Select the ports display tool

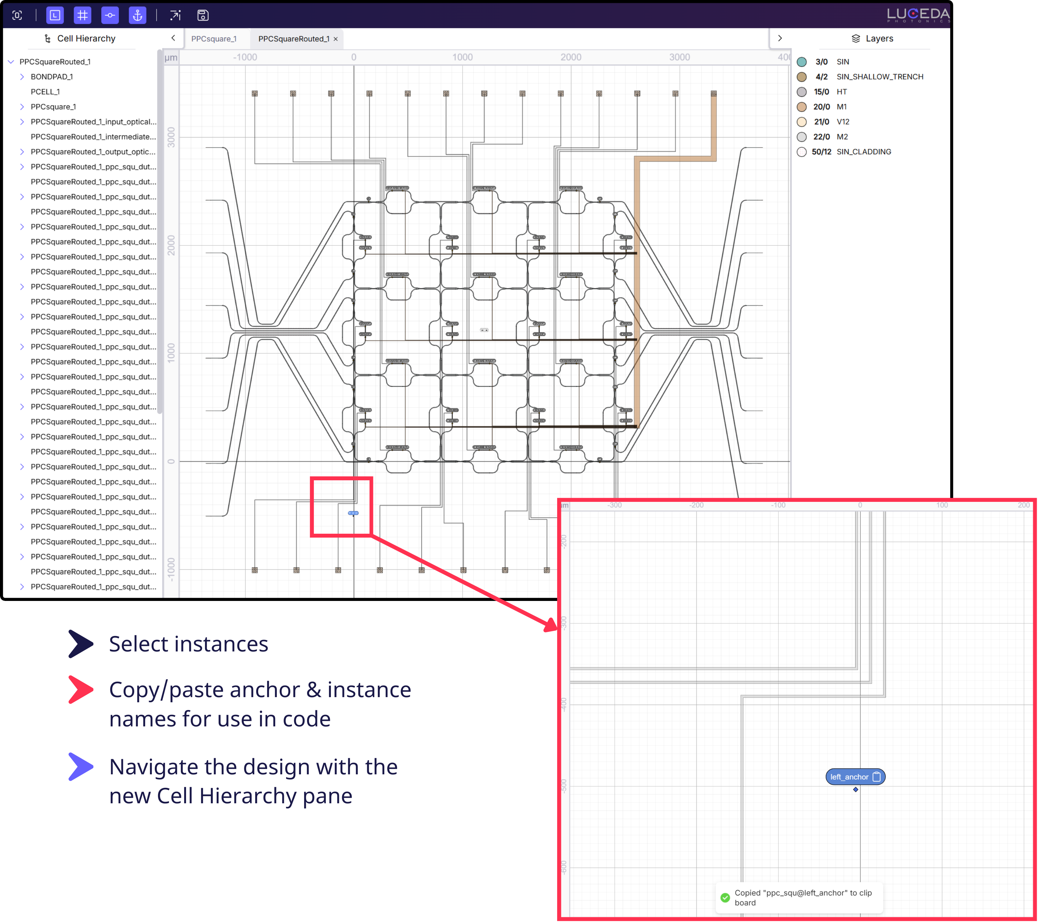(110, 15)
